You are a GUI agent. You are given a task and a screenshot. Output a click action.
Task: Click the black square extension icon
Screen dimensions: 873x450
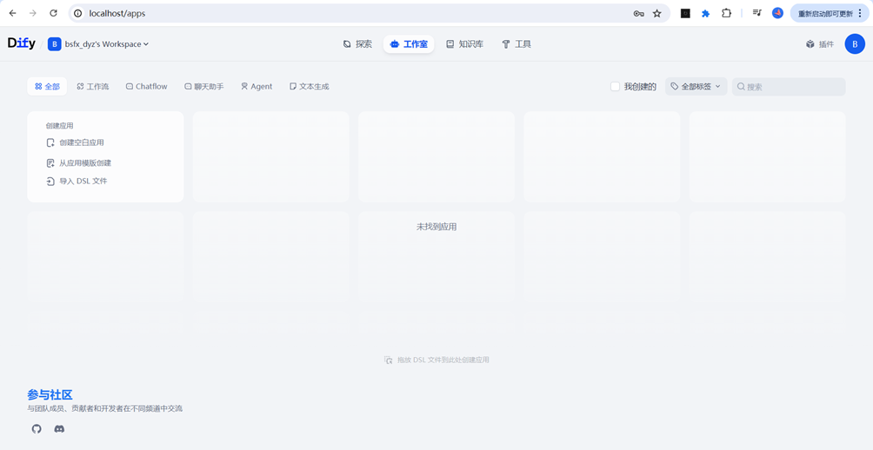click(685, 13)
